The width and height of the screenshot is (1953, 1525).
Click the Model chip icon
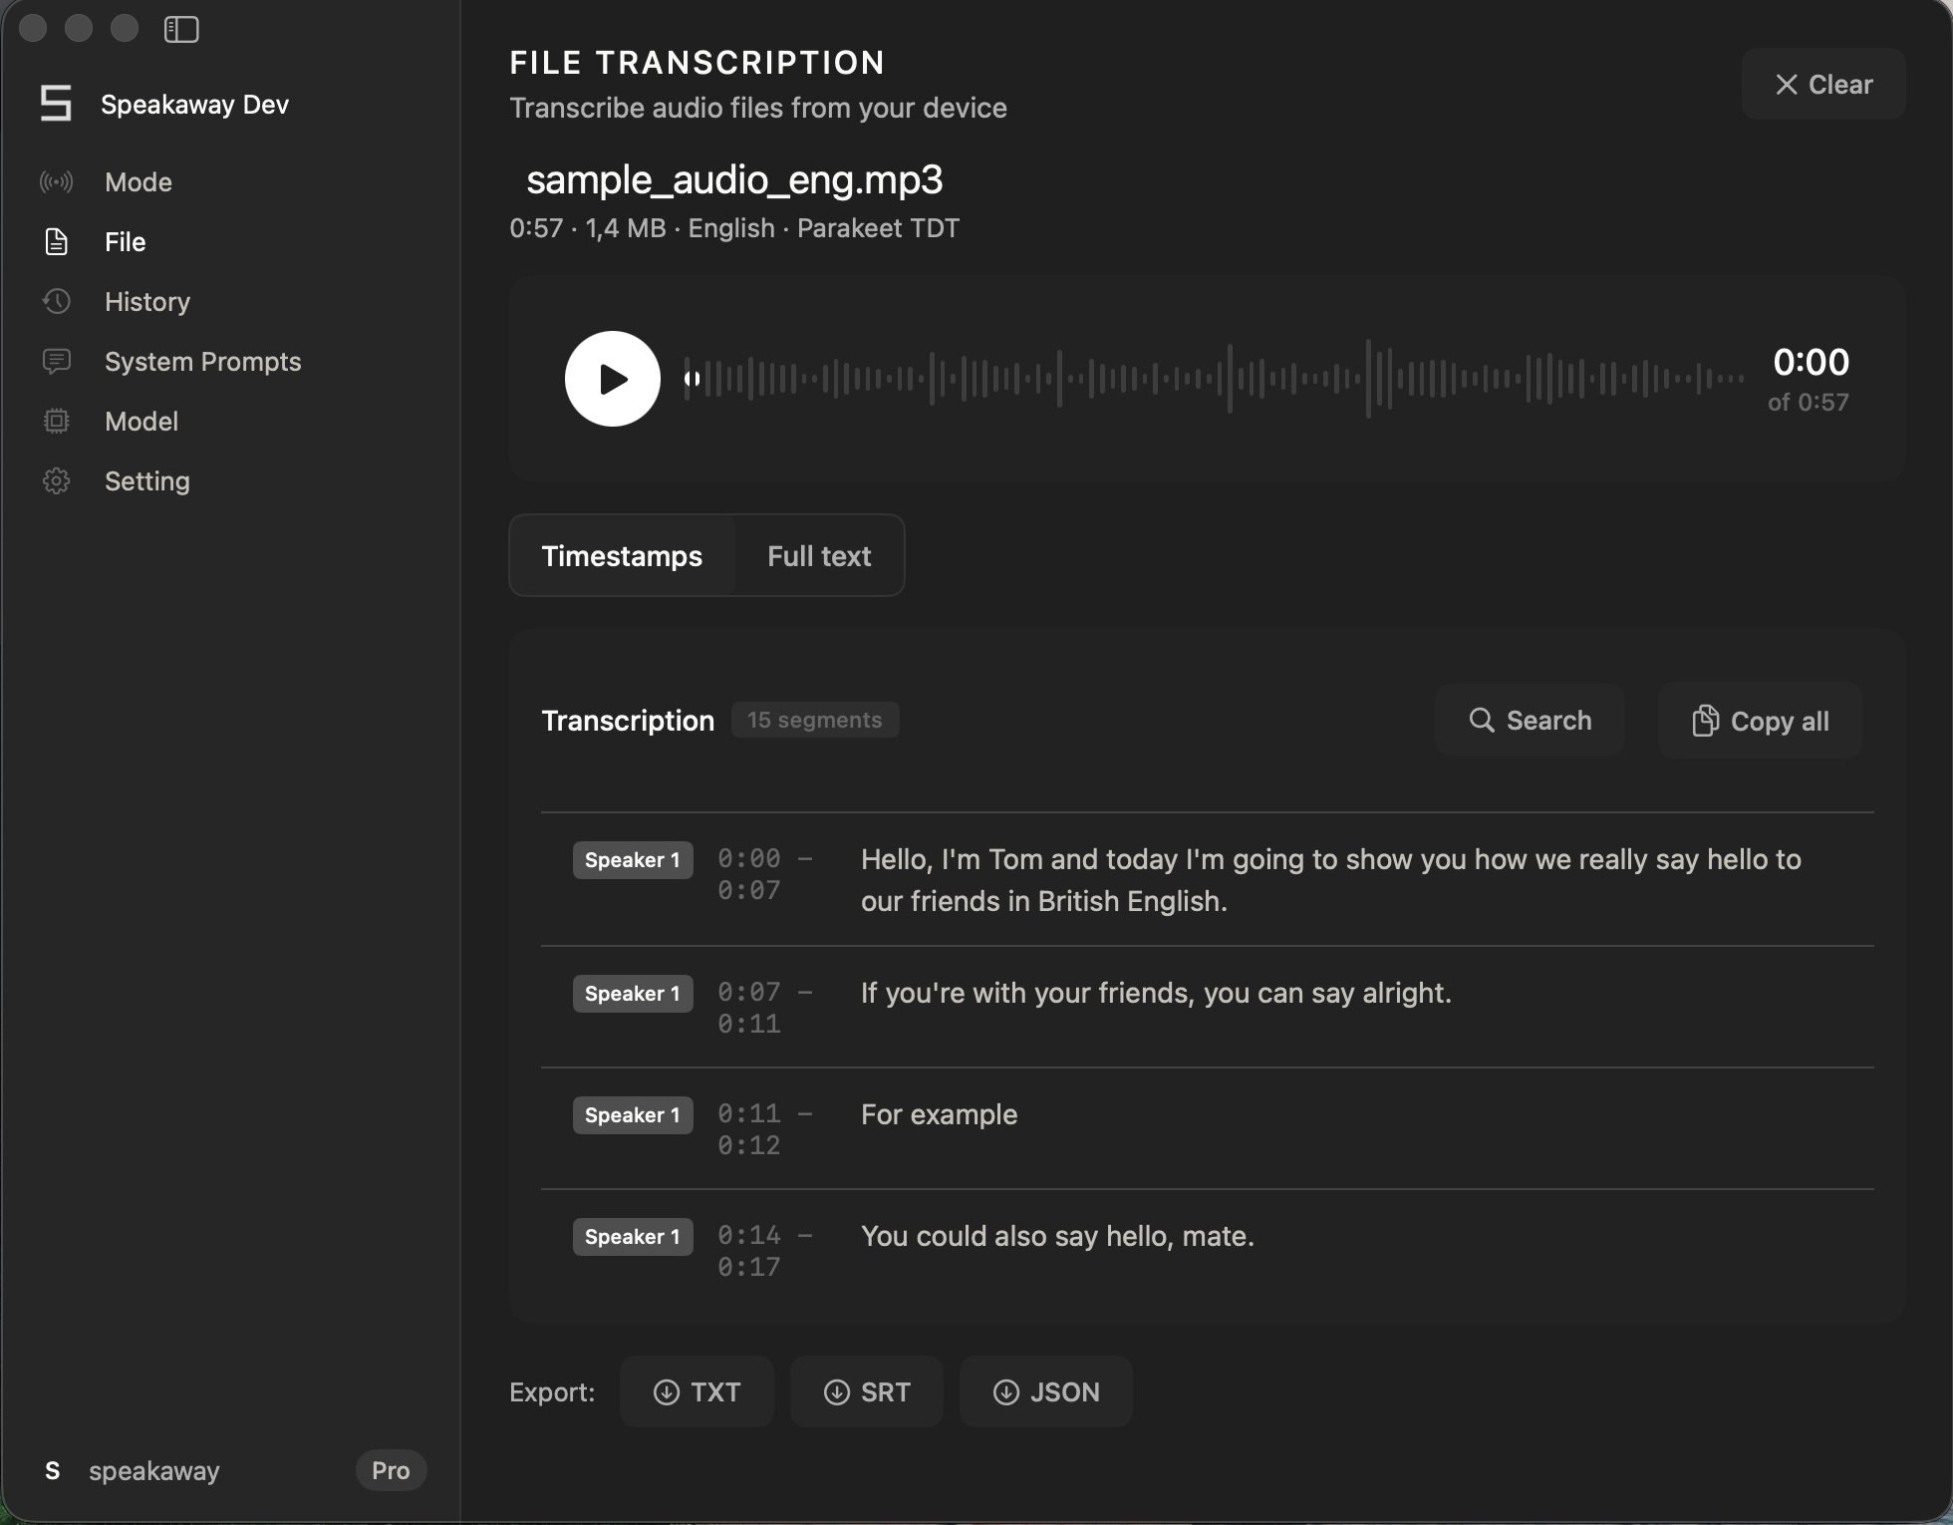[57, 422]
